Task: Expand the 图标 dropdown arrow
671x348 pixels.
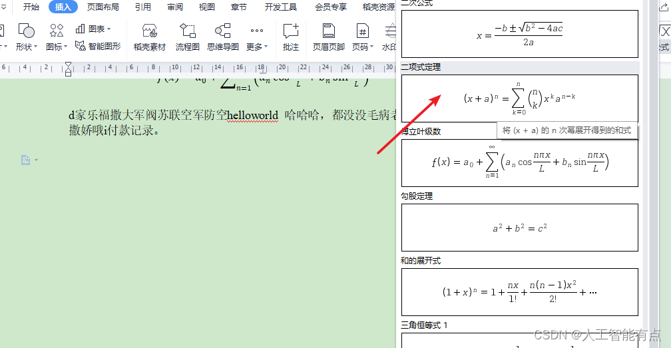Action: point(65,47)
